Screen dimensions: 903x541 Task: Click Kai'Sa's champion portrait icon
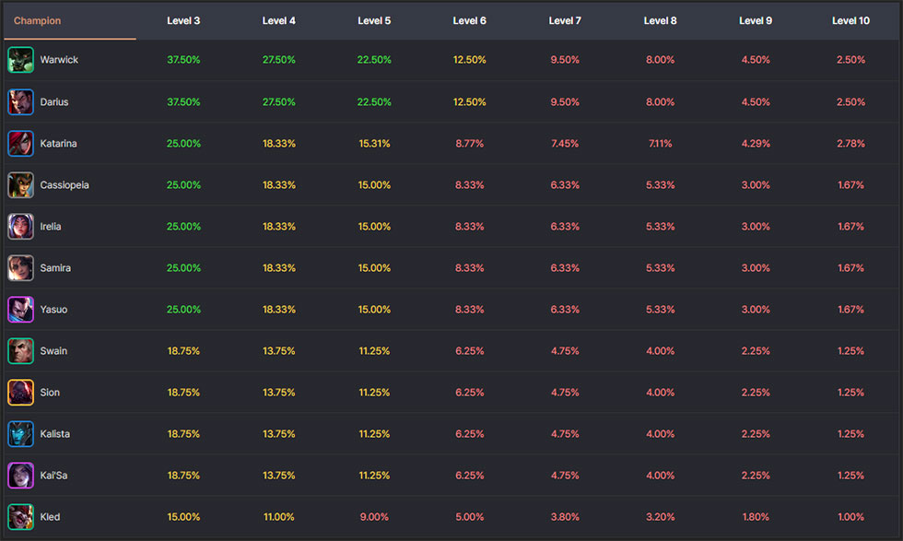(20, 476)
